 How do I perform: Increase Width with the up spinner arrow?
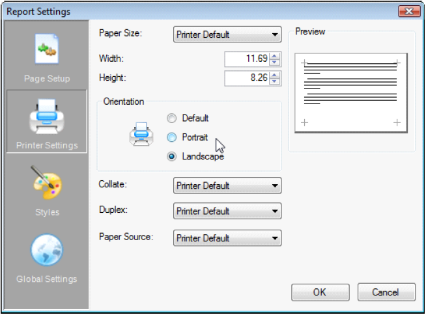tap(275, 56)
